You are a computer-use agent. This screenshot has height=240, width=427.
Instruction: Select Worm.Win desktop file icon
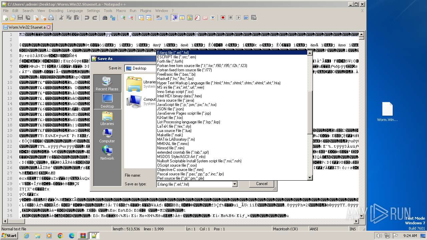[387, 112]
